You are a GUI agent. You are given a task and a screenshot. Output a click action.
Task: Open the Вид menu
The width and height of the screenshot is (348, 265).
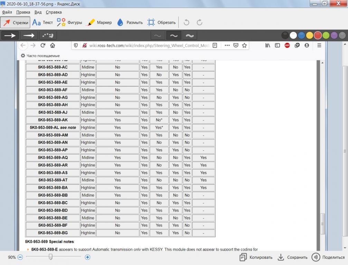(x=38, y=12)
